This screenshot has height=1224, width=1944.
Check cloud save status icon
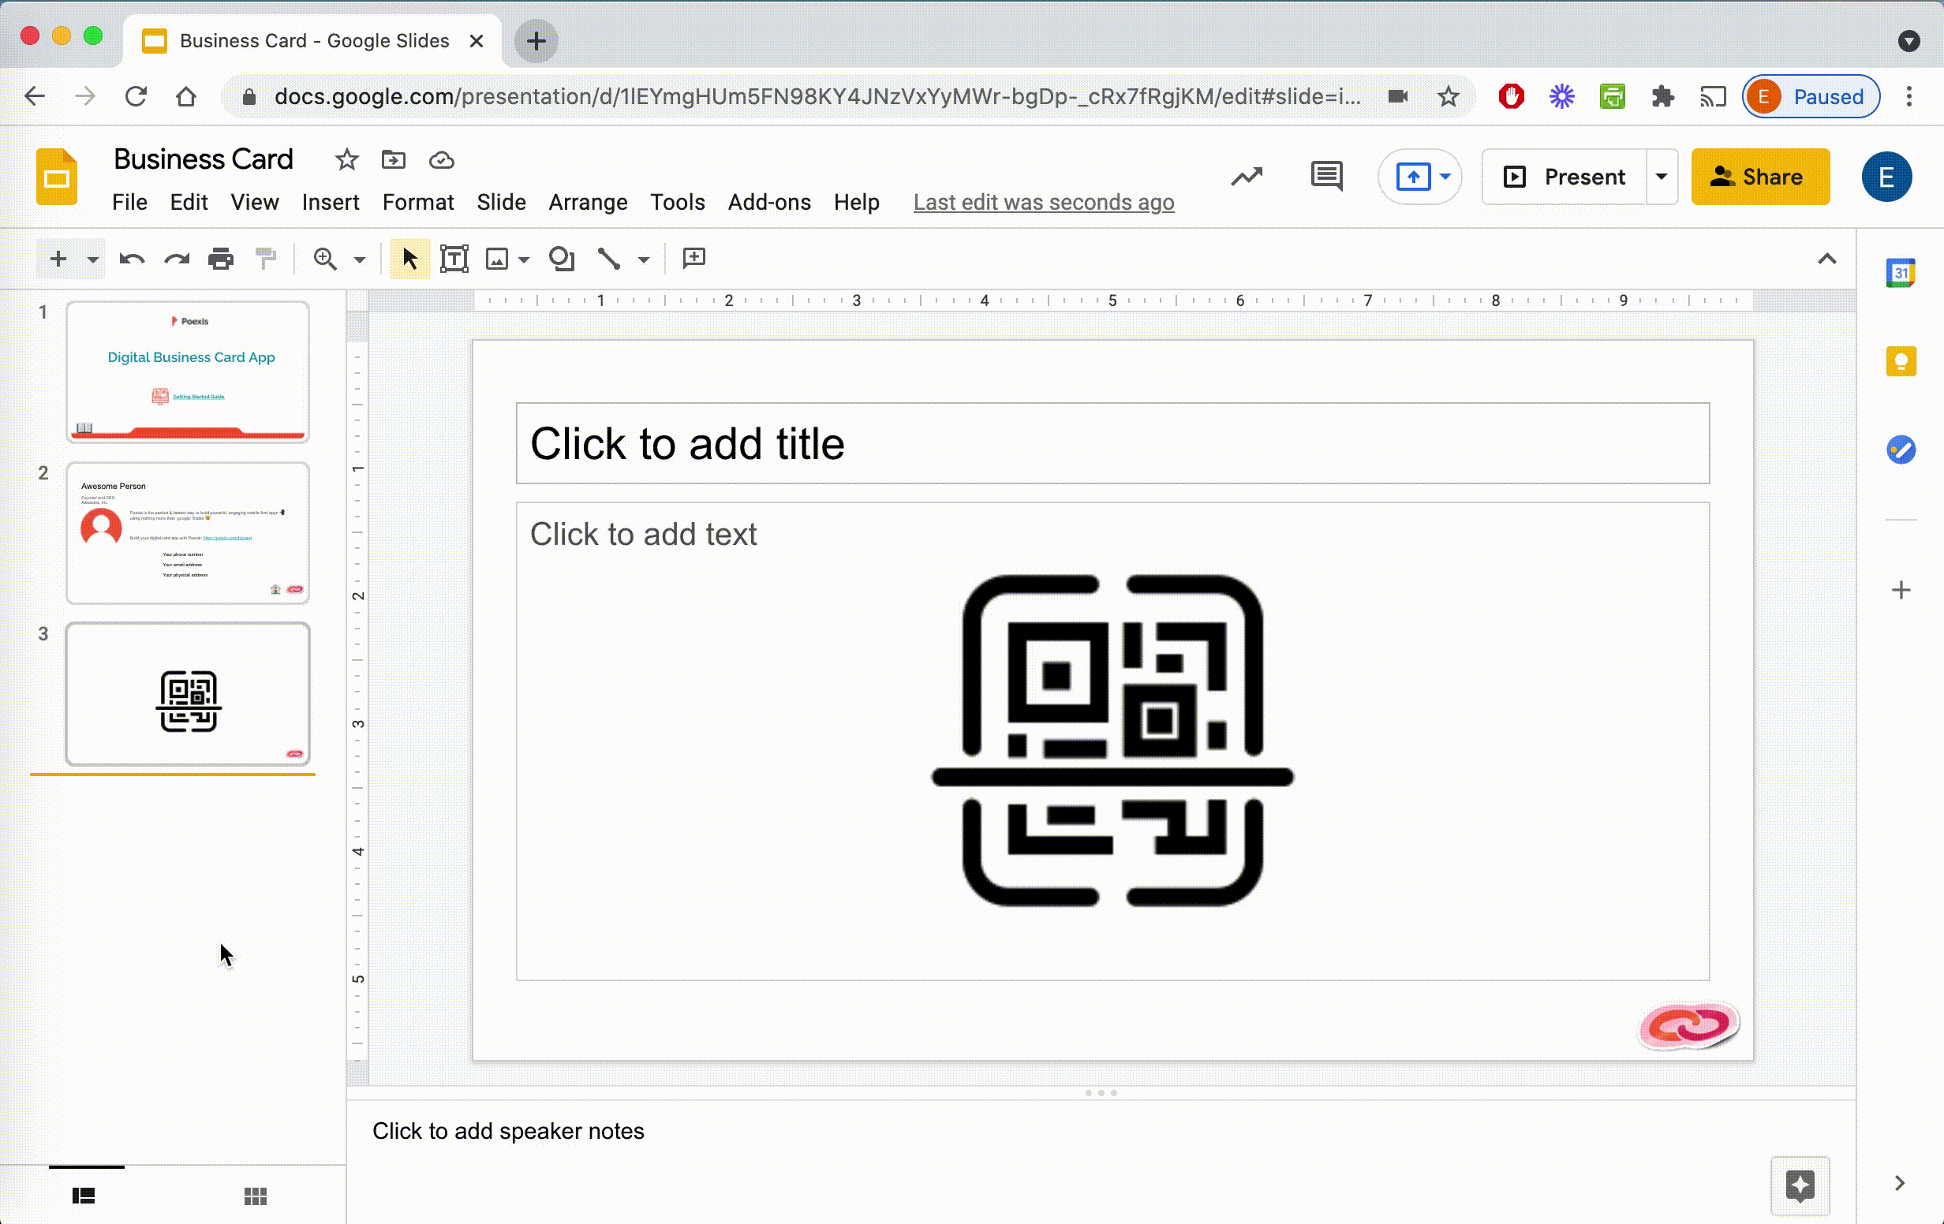pos(442,160)
